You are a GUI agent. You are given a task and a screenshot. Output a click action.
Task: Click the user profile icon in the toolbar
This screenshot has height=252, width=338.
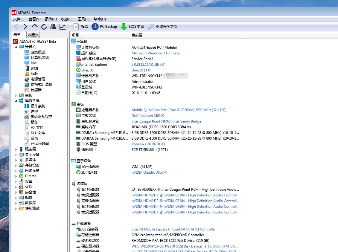[53, 27]
